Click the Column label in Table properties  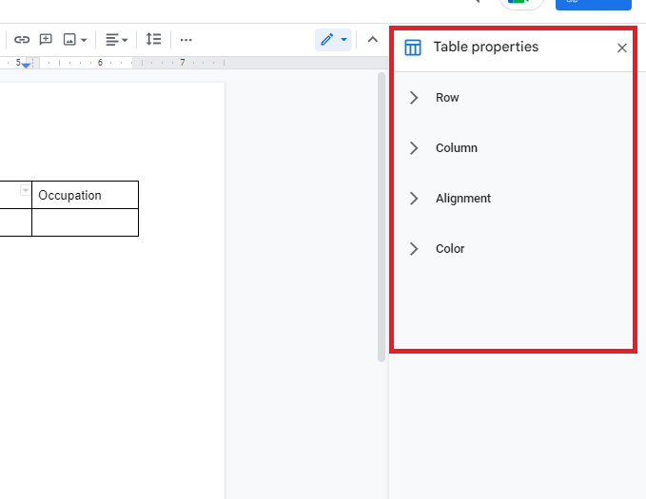457,148
